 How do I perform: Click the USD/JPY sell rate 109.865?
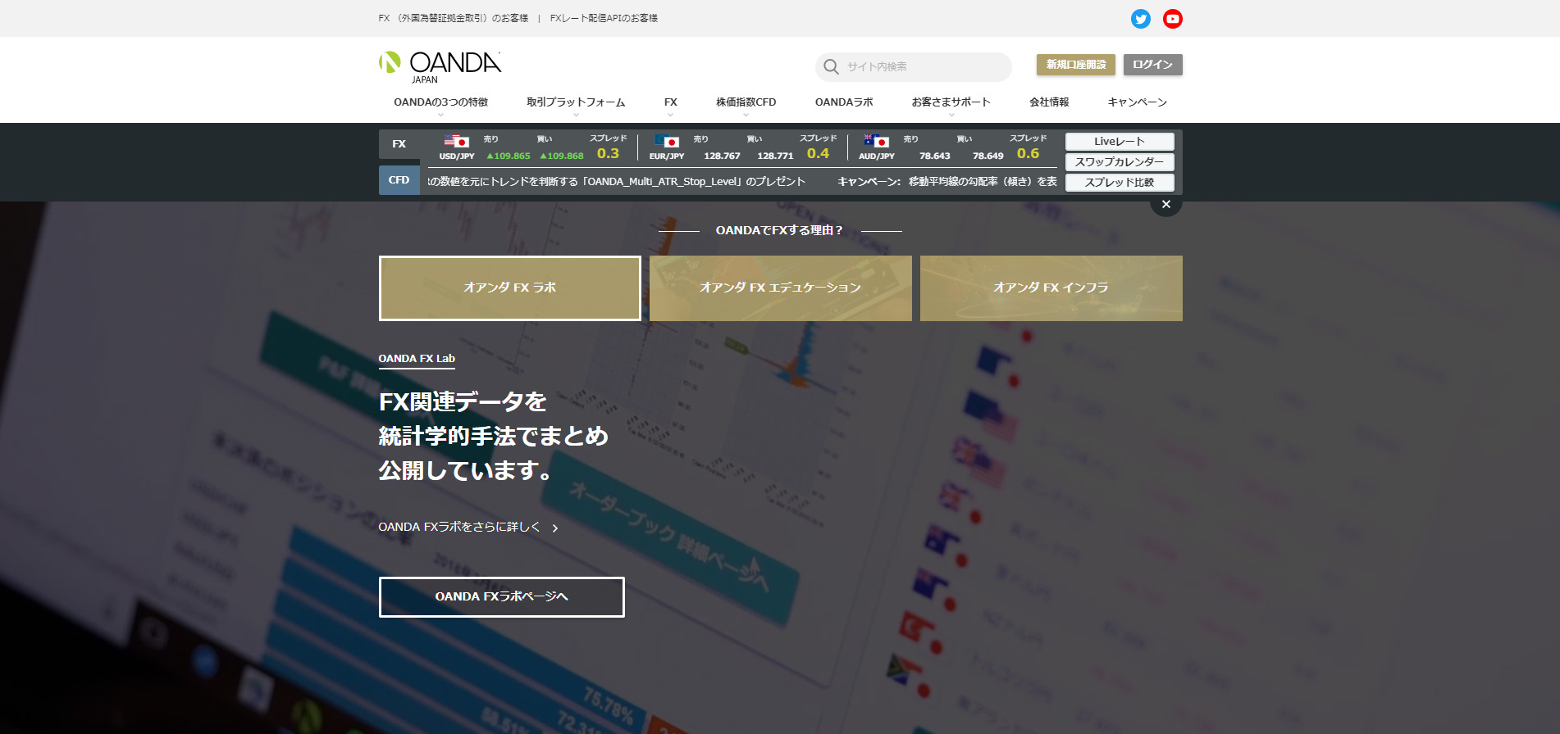pyautogui.click(x=509, y=156)
